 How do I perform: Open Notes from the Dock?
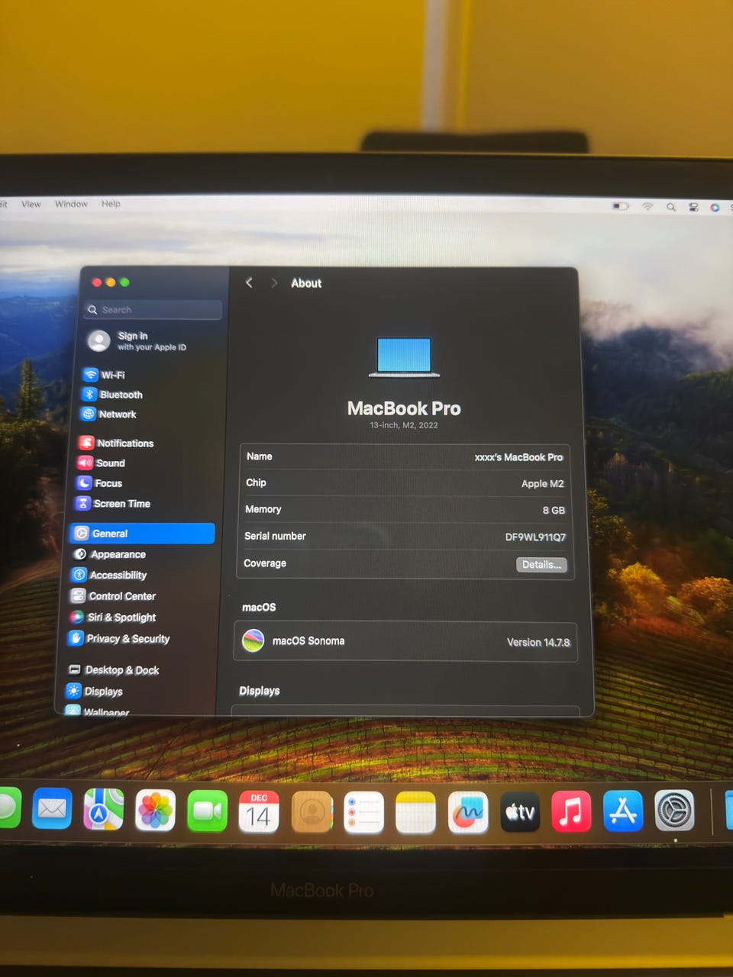point(415,812)
